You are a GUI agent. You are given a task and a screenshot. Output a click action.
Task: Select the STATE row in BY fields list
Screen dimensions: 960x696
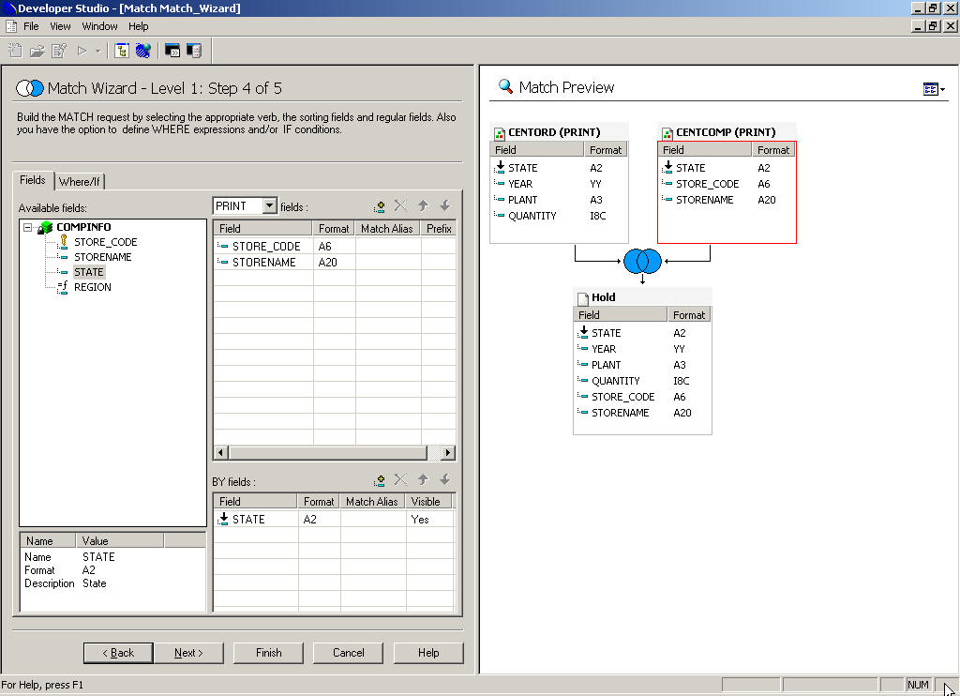click(335, 520)
